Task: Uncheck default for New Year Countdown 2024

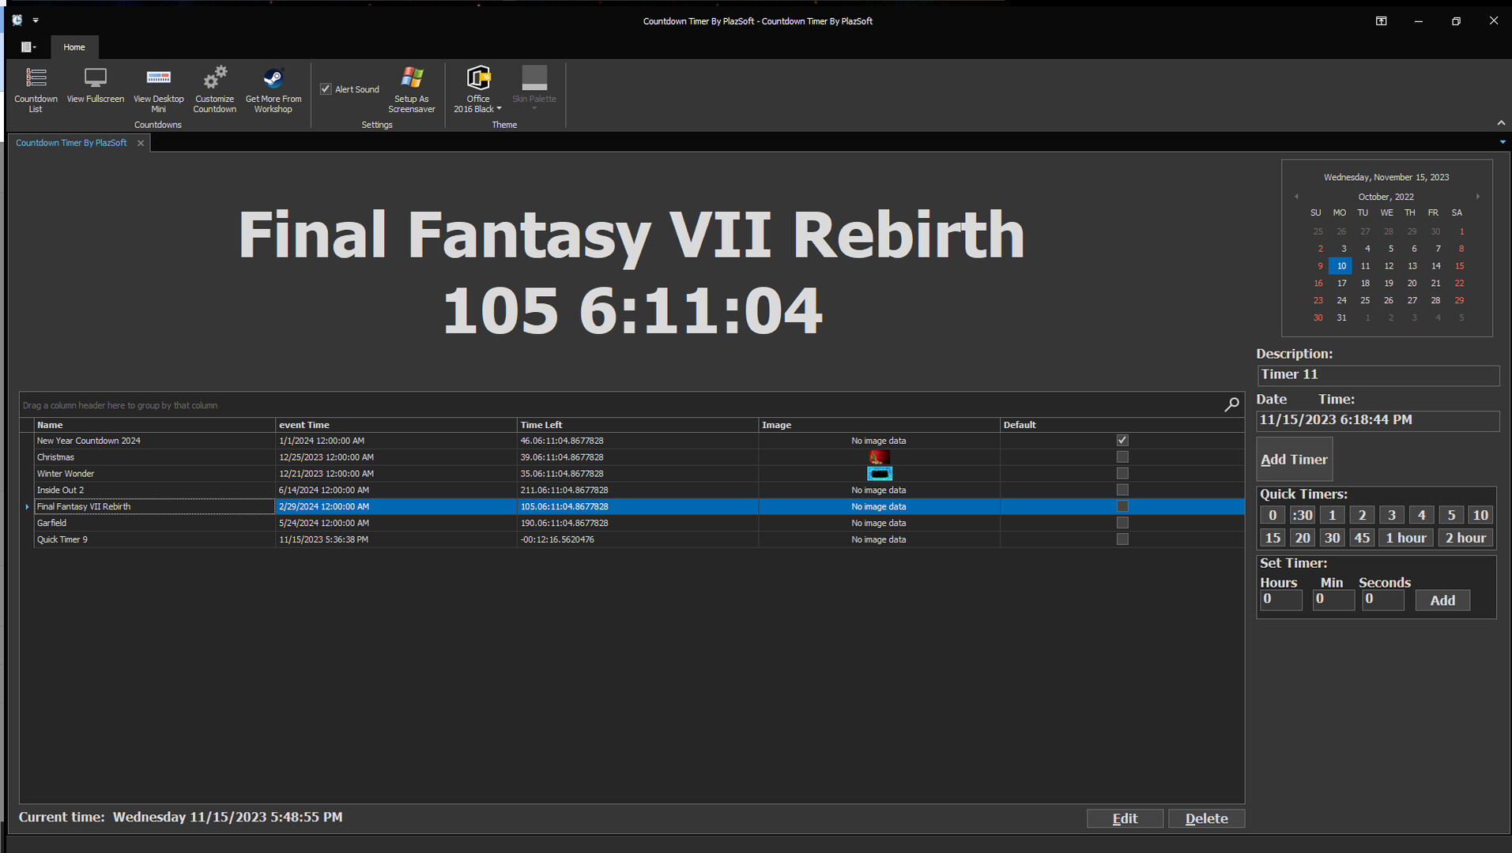Action: click(1122, 440)
